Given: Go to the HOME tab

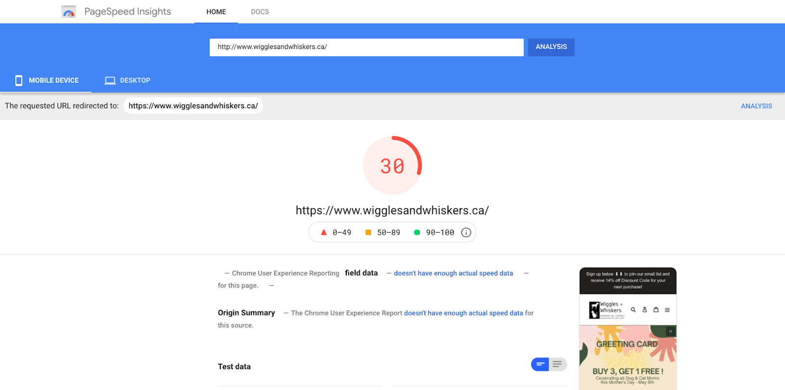Looking at the screenshot, I should click(x=216, y=12).
